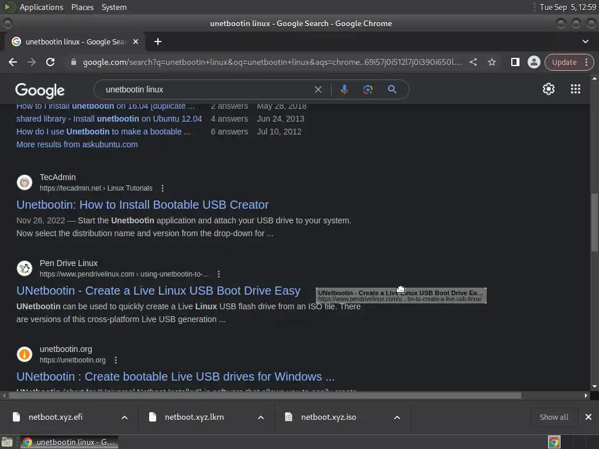Close the unetbootin linux tab
599x449 pixels.
pyautogui.click(x=136, y=42)
